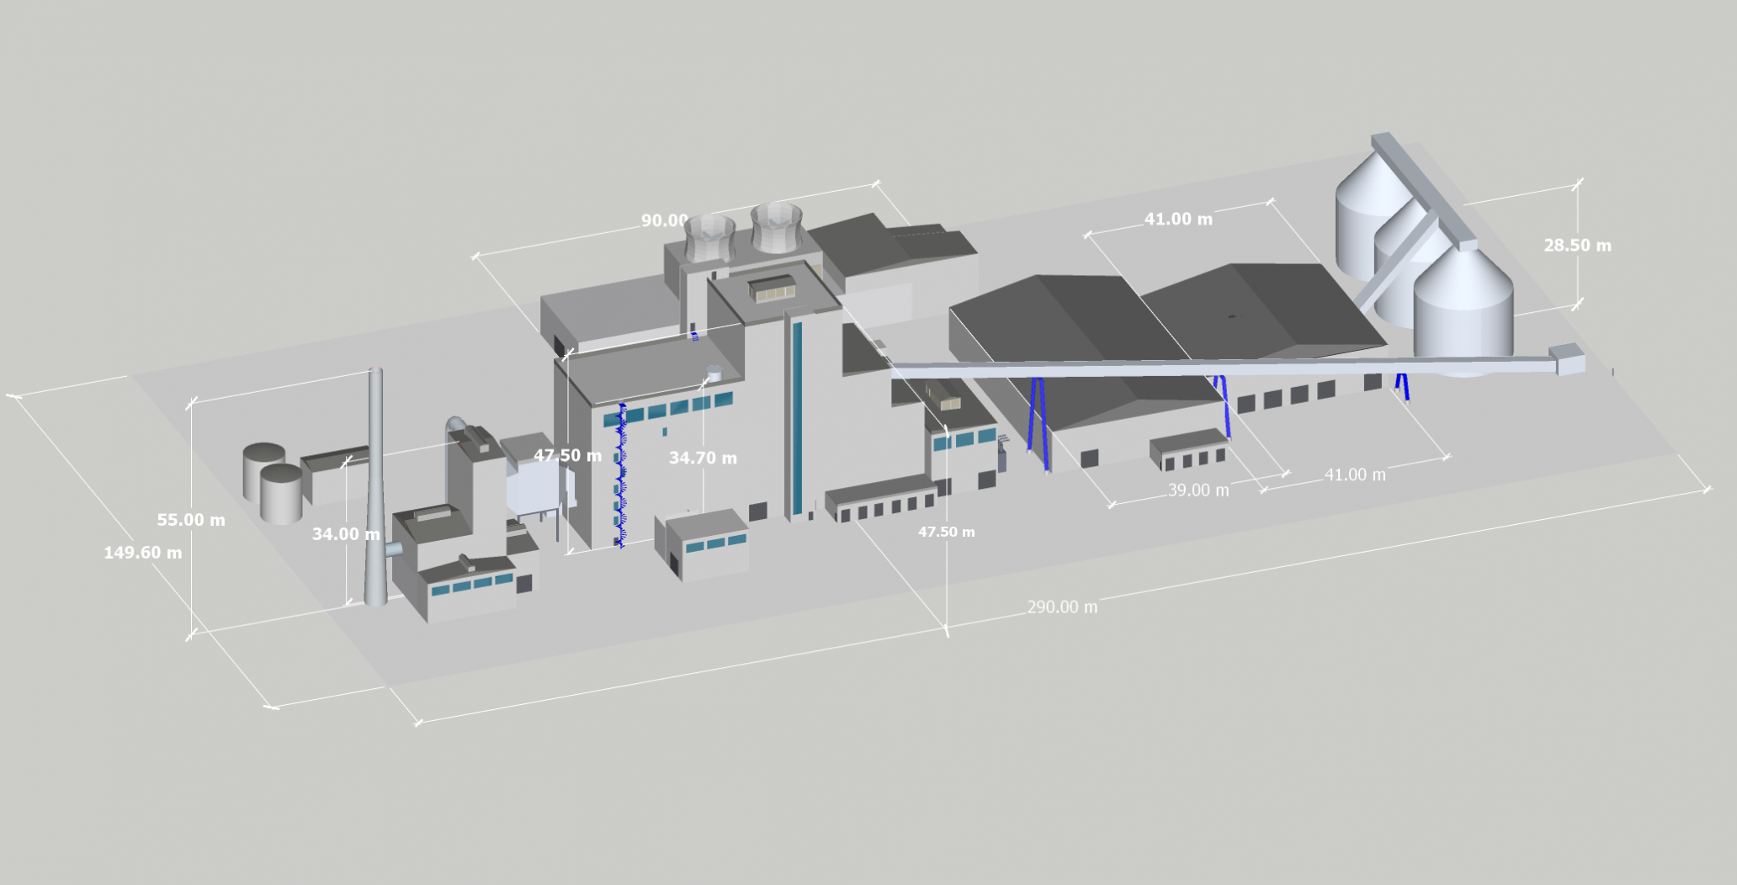Click the frontmost conical-roof silo
Viewport: 1737px width, 885px height.
coord(1463,310)
